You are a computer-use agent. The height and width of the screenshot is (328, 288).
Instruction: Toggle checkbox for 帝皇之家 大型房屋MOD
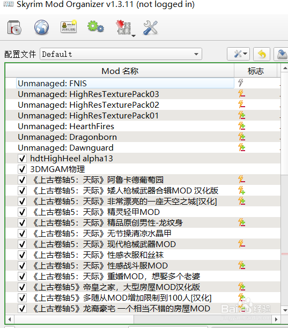(x=22, y=287)
